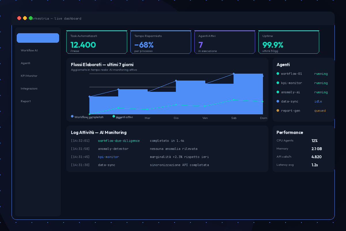The height and width of the screenshot is (231, 346).
Task: Click 'completato in 1.4s' log message
Action: 167,141
